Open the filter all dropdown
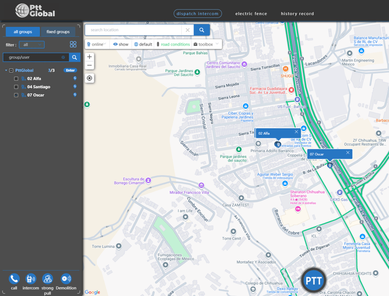The height and width of the screenshot is (296, 389). pos(32,45)
